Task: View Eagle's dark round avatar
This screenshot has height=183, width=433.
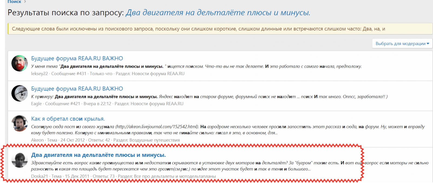Action: (19, 93)
